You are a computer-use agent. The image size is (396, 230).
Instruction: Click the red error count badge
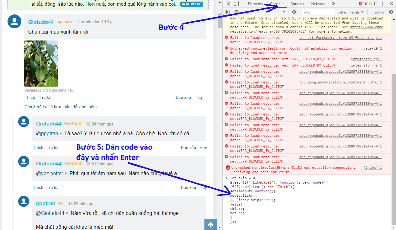click(x=363, y=4)
